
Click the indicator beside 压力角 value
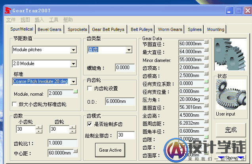tap(206, 97)
